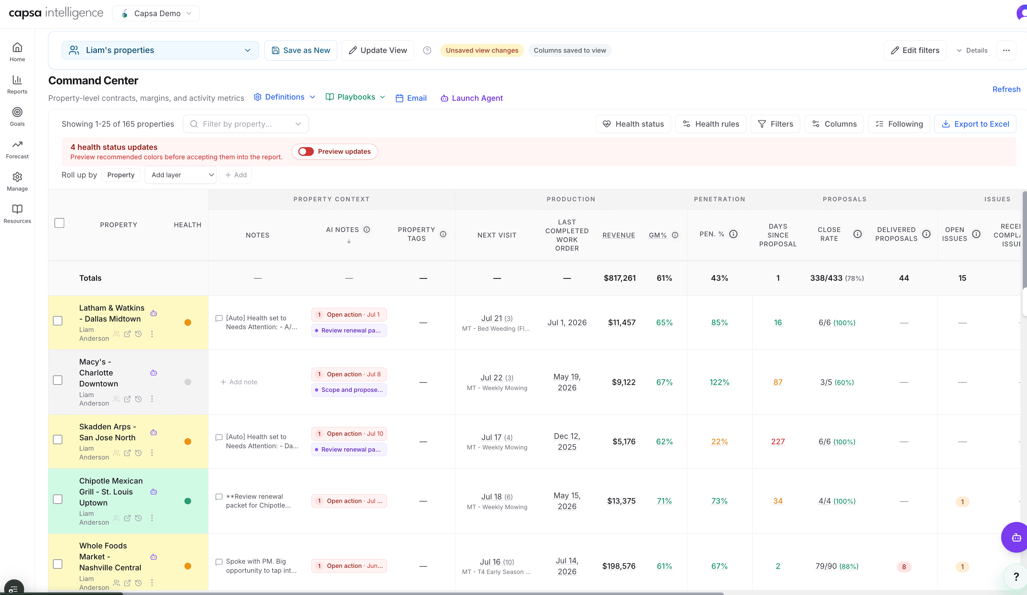Open the Scope and propose... tag for Macy's

349,390
